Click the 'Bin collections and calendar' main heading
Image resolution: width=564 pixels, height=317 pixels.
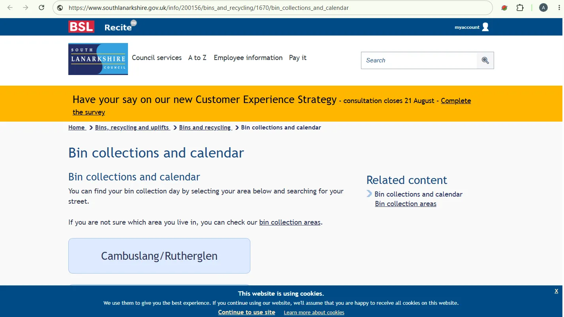pyautogui.click(x=156, y=153)
